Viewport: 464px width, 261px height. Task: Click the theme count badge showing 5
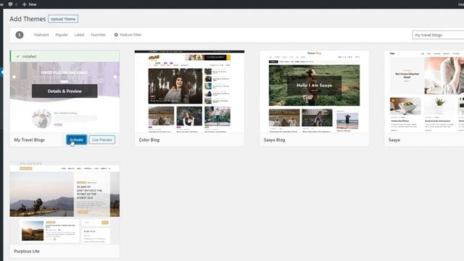click(20, 35)
